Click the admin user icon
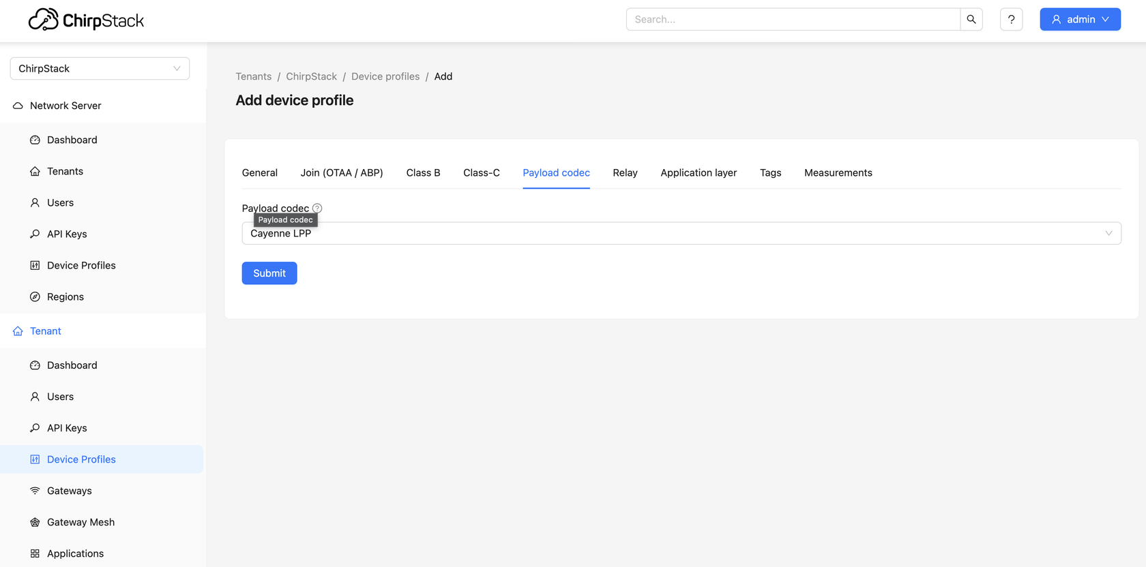Screen dimensions: 1146x567 tap(1056, 19)
